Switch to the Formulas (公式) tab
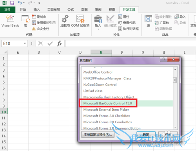Screen dimensions: 196x151 [x=71, y=9]
